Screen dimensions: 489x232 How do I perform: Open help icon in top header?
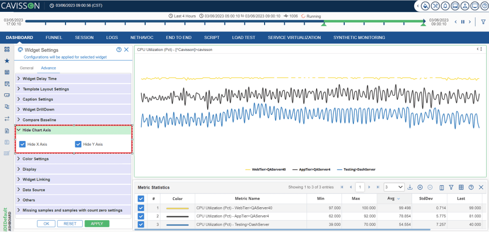click(x=484, y=6)
